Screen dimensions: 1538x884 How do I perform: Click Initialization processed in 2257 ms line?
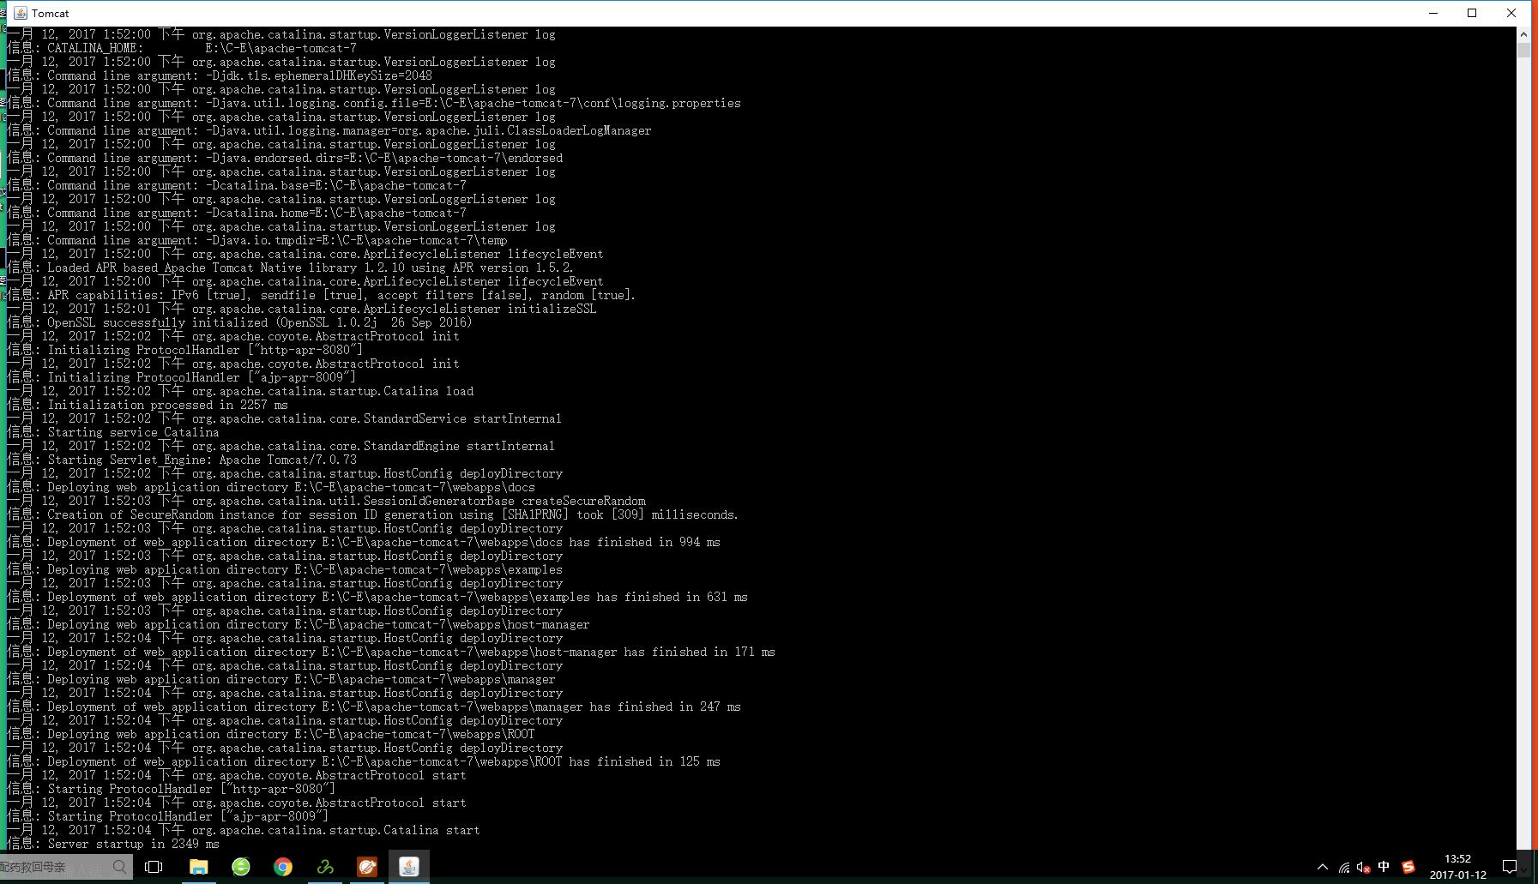(148, 405)
